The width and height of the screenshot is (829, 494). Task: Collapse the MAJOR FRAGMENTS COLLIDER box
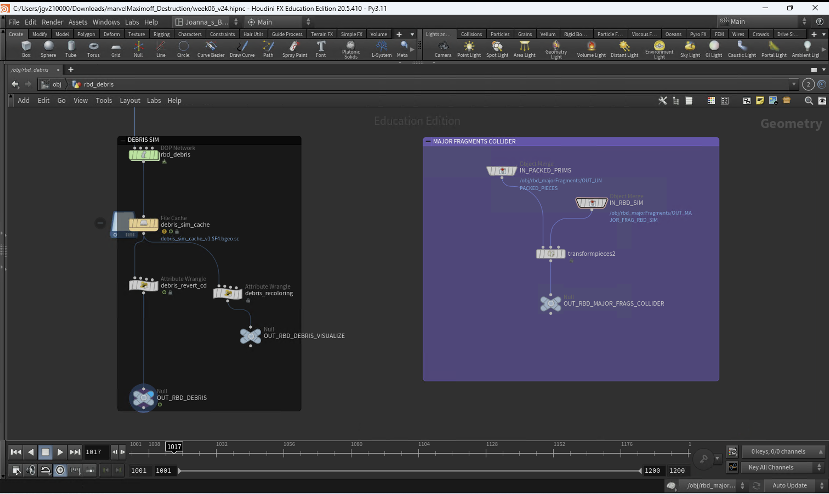tap(428, 142)
